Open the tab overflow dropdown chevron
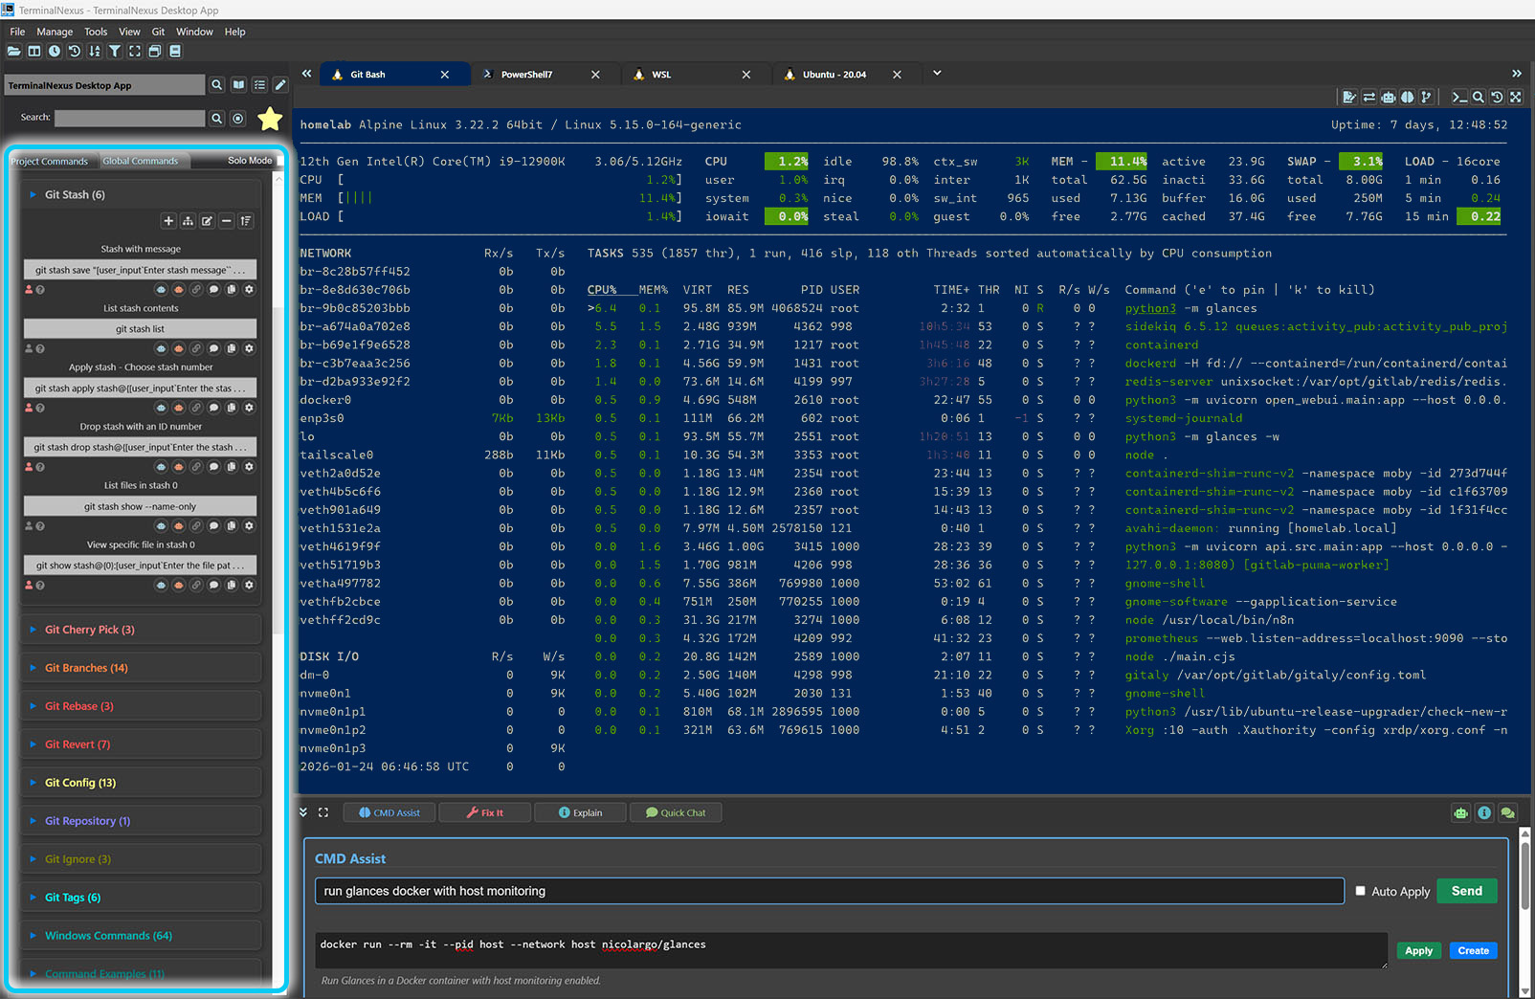 click(937, 74)
